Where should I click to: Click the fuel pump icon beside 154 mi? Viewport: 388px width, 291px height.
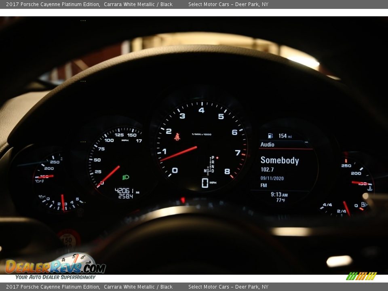270,136
